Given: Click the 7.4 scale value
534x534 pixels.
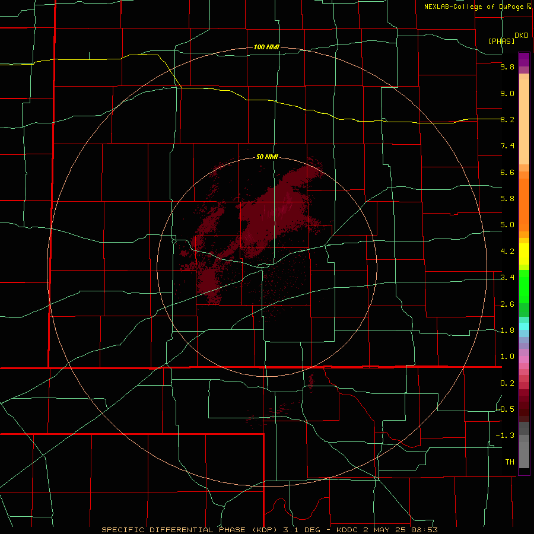Looking at the screenshot, I should 507,146.
